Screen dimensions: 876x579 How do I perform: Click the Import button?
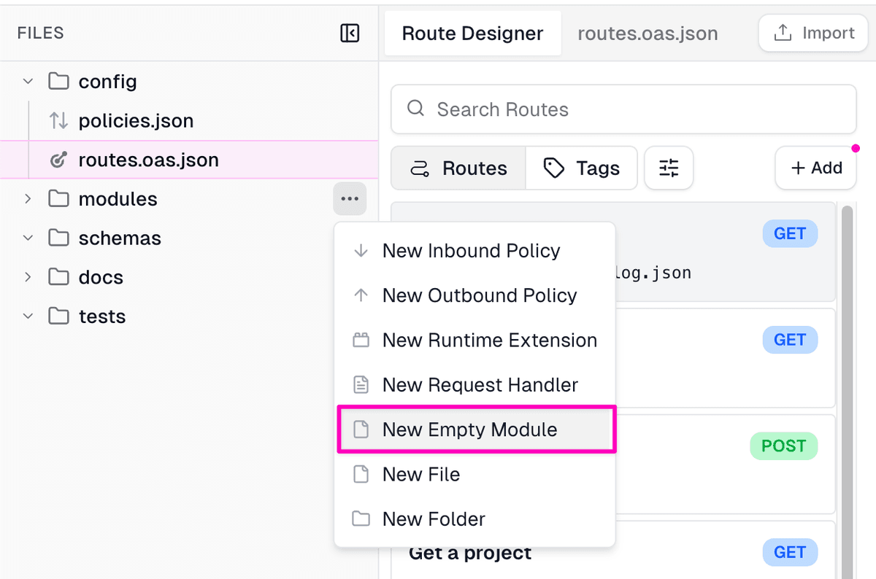tap(814, 34)
